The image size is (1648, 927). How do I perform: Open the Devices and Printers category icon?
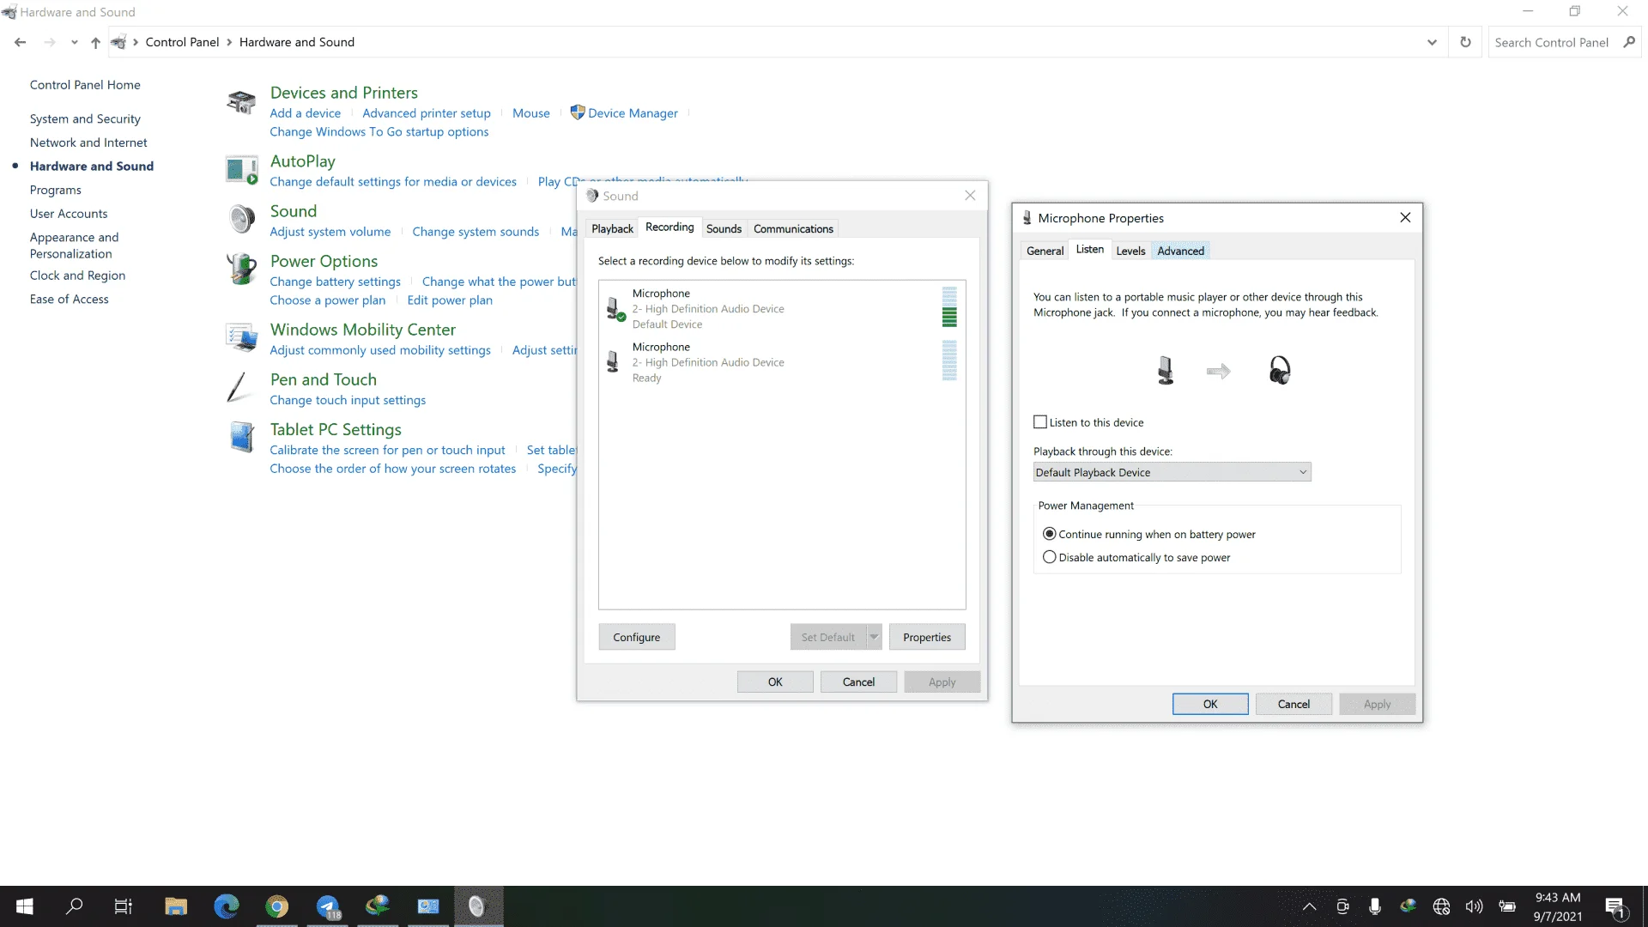click(x=241, y=102)
